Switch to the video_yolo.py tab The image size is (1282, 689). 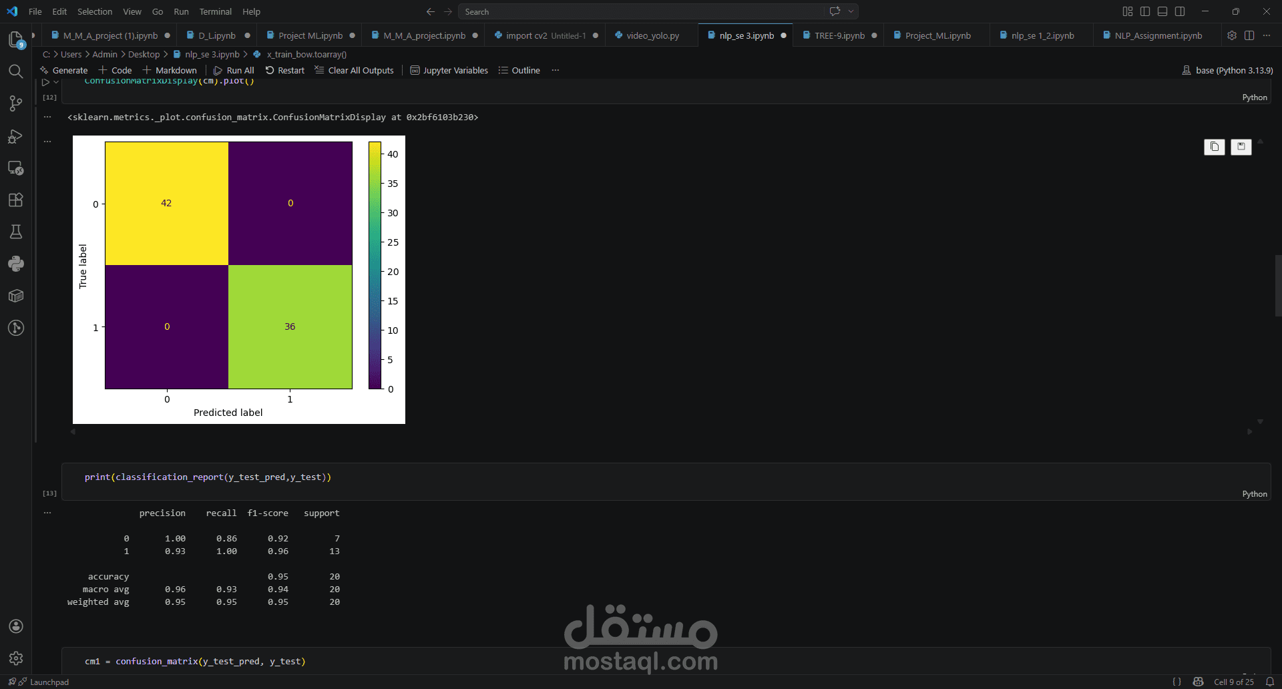tap(652, 35)
